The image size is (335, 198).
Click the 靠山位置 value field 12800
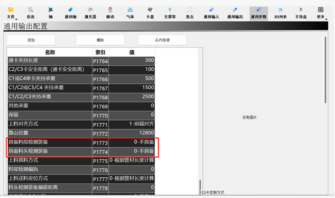132,133
